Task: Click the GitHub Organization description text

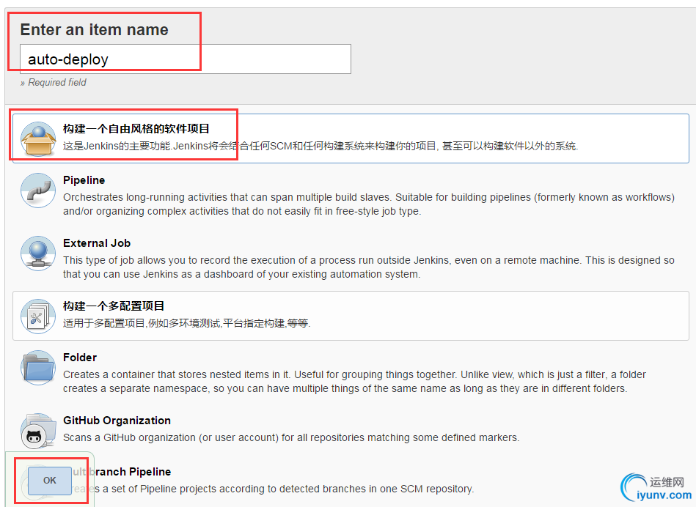Action: click(291, 438)
